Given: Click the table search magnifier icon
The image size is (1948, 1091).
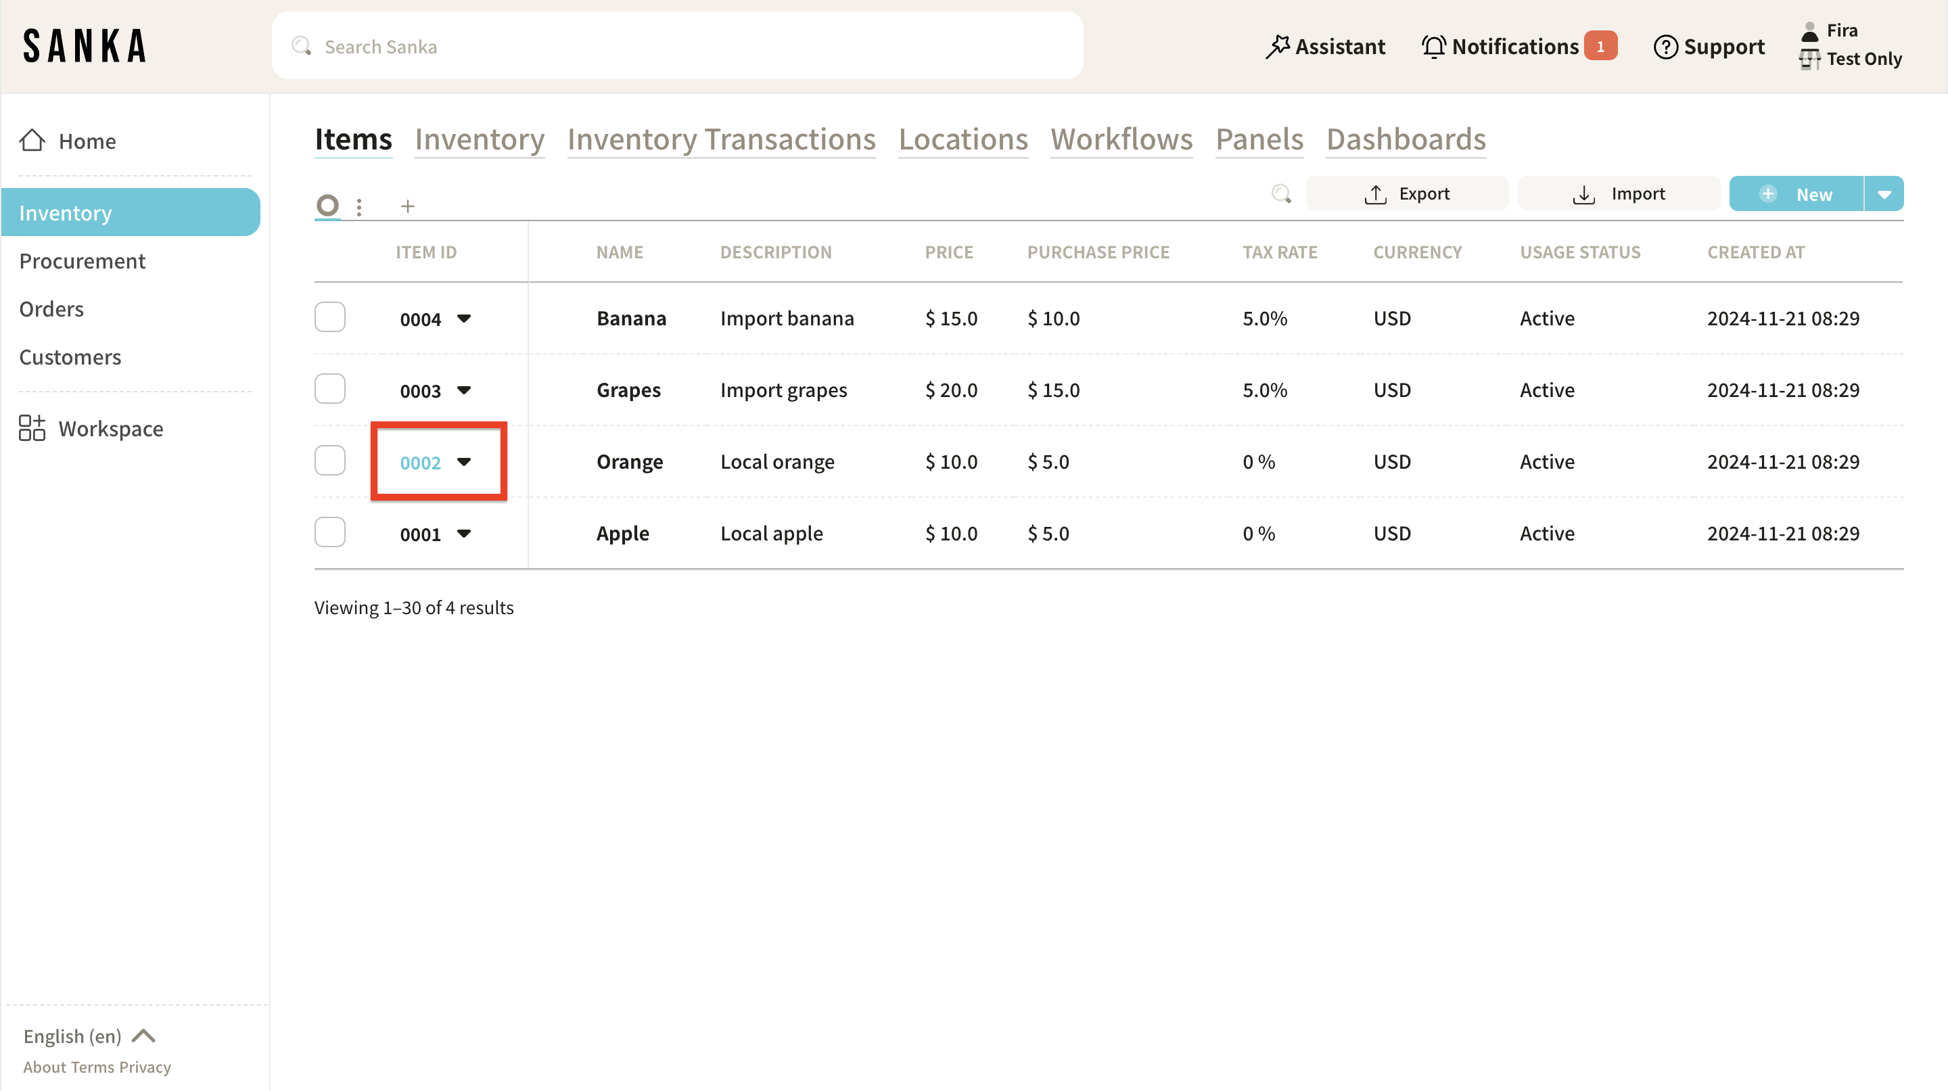Looking at the screenshot, I should [x=1281, y=194].
